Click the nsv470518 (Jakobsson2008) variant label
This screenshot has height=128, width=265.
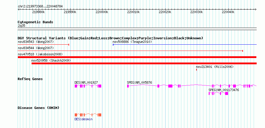click(x=40, y=54)
